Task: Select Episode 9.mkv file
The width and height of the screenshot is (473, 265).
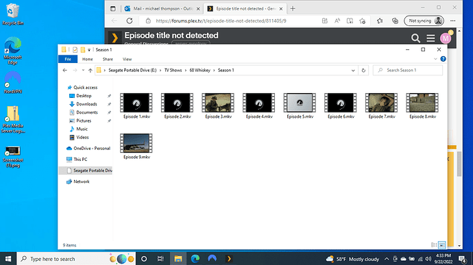Action: pyautogui.click(x=136, y=147)
